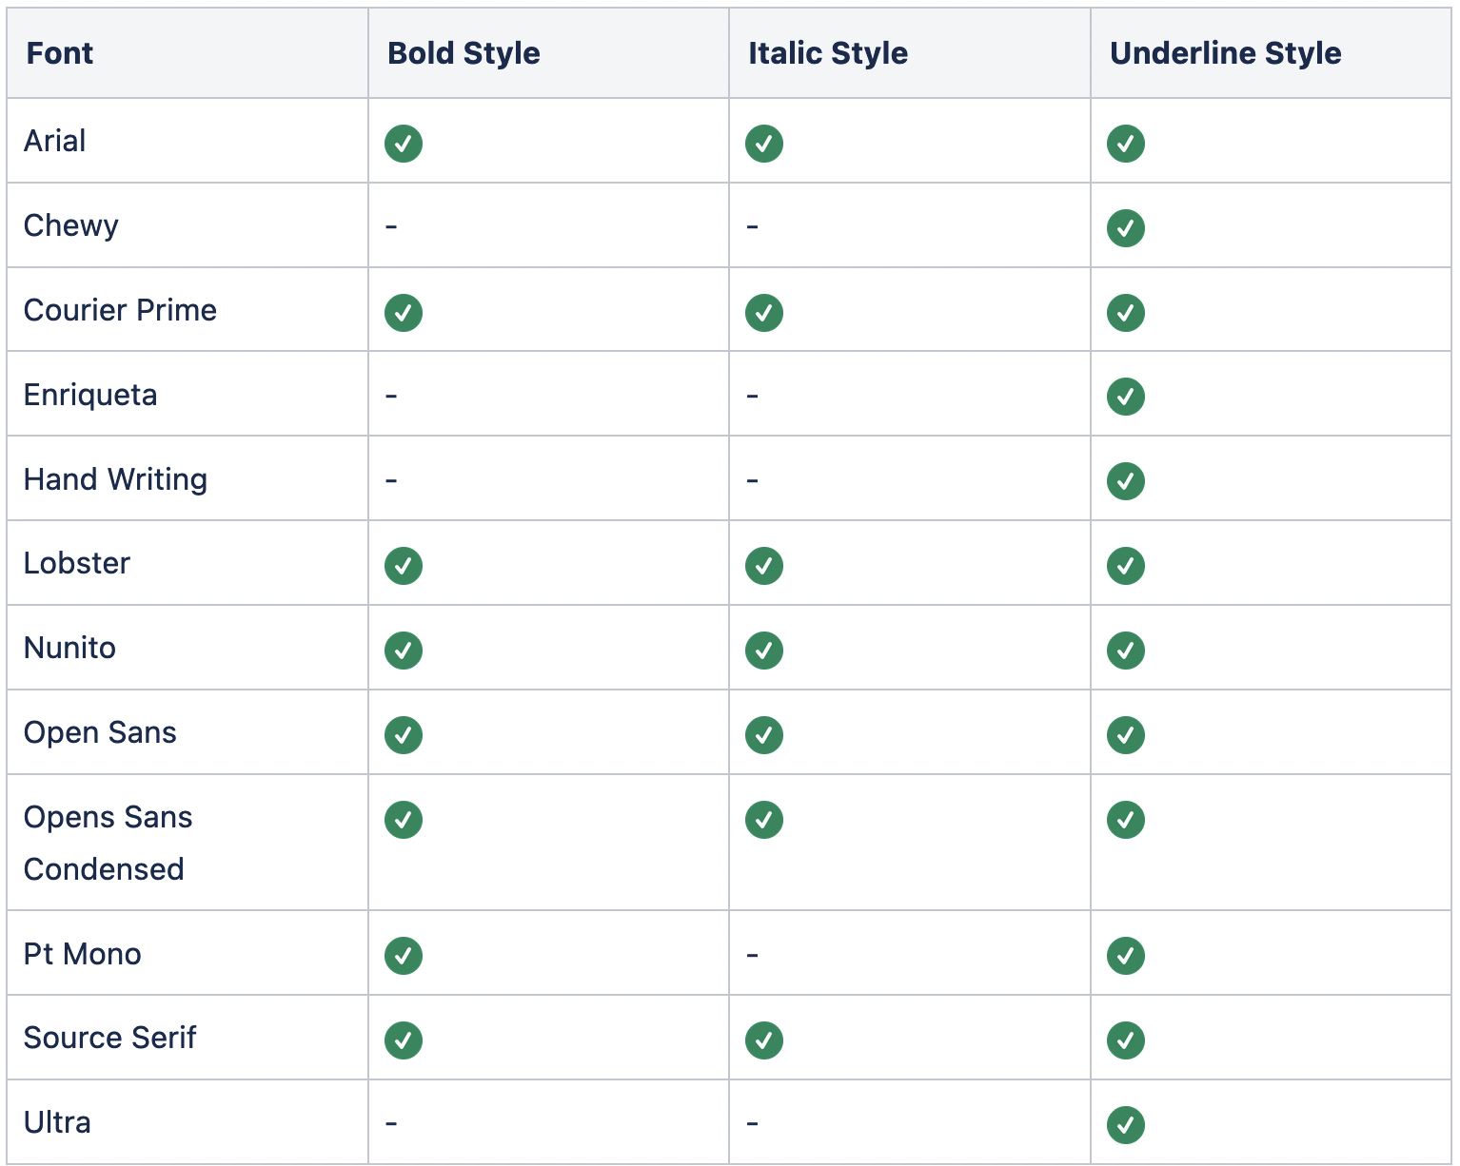
Task: Click the Source Serif italic checkmark
Action: click(x=764, y=1040)
